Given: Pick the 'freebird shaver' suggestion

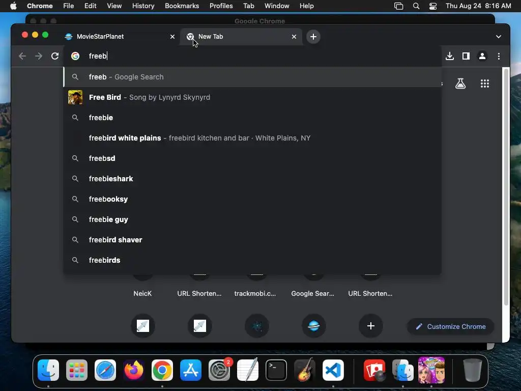Looking at the screenshot, I should 252,240.
